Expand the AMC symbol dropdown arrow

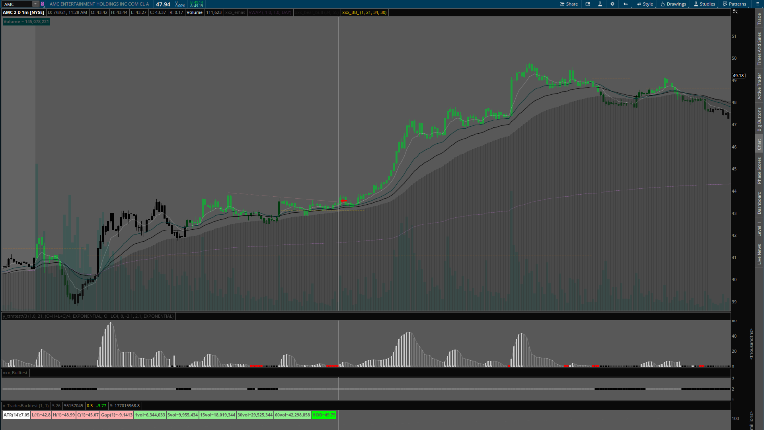(x=35, y=4)
